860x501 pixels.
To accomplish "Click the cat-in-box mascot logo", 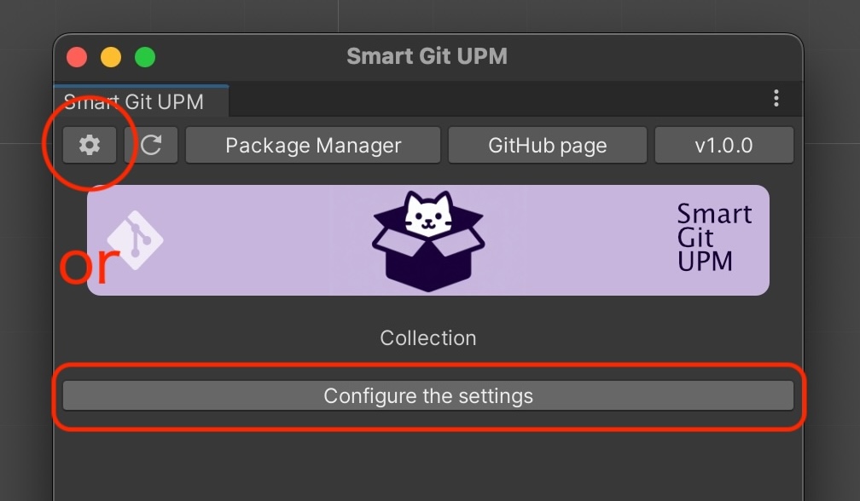I will (427, 236).
